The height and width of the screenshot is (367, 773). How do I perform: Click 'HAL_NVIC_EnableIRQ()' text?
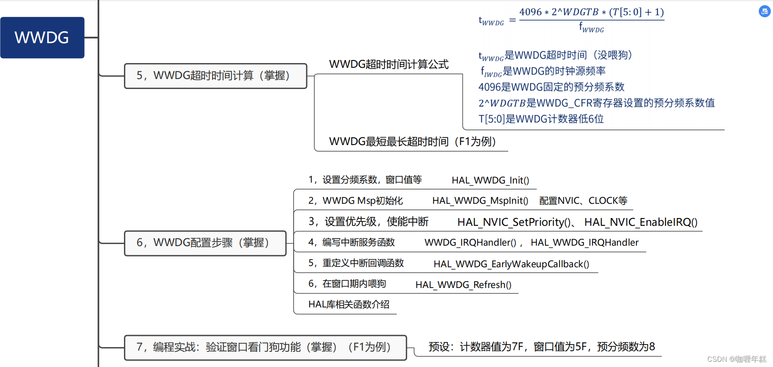[641, 222]
